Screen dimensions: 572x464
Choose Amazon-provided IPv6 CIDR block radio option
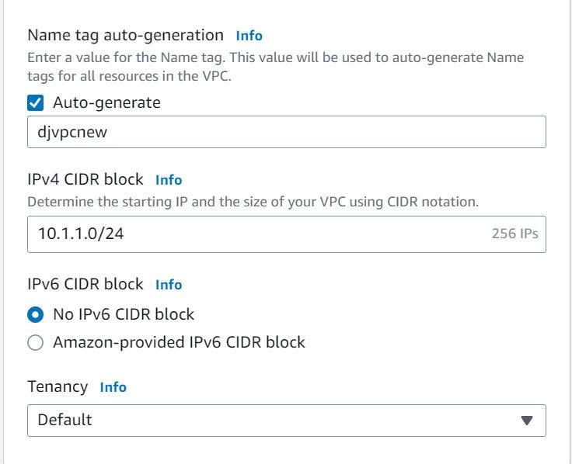(36, 342)
